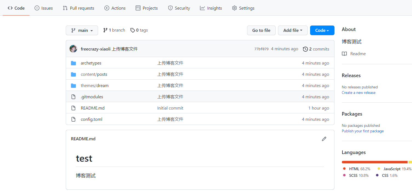Click the themes/dream folder icon
412x196 pixels.
[73, 86]
